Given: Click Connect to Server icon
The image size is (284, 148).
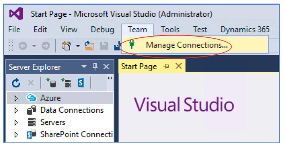Looking at the screenshot, I should click(66, 83).
